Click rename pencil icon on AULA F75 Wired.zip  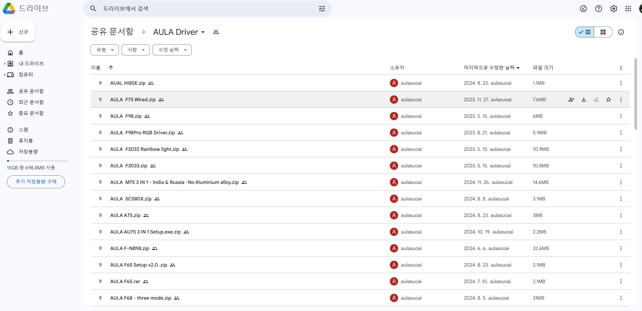(596, 100)
